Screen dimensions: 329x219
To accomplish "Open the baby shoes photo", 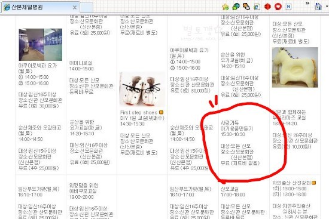I will click(x=142, y=90).
